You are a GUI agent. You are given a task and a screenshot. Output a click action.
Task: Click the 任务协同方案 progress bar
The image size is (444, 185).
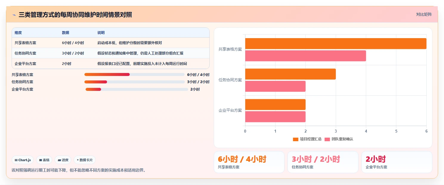point(134,82)
